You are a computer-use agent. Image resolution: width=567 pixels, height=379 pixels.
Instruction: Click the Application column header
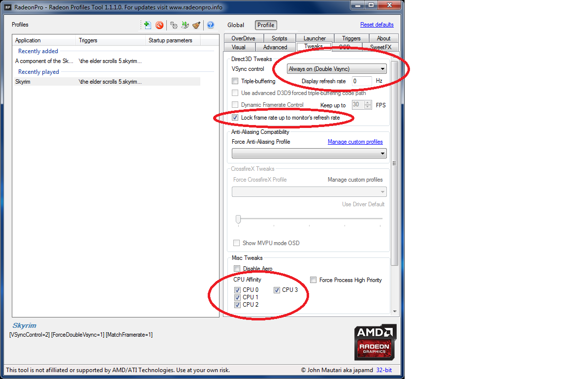click(x=44, y=40)
